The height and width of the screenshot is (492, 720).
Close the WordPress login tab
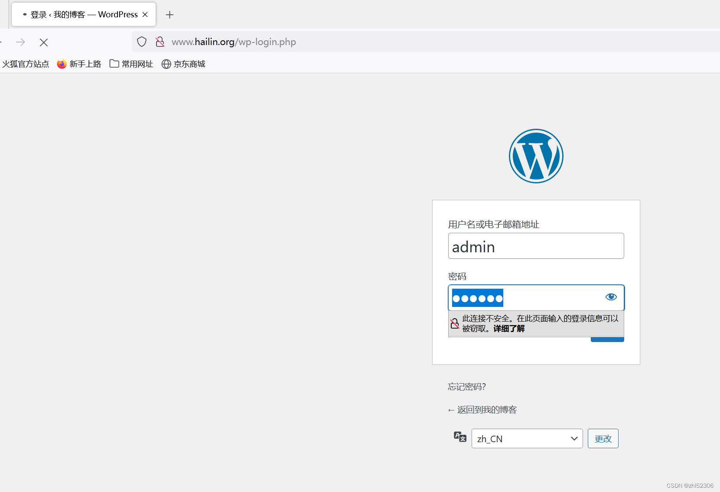point(145,15)
